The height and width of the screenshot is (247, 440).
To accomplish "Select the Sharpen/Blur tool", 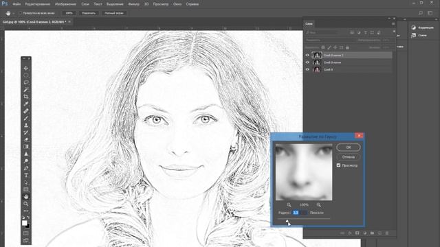I will point(26,154).
